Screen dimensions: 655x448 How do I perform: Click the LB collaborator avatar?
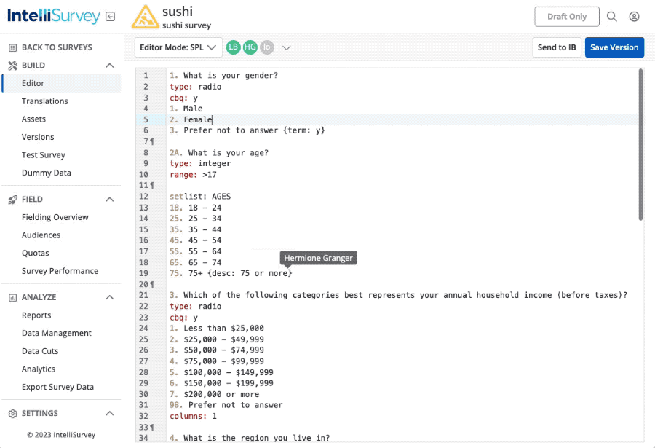click(233, 47)
